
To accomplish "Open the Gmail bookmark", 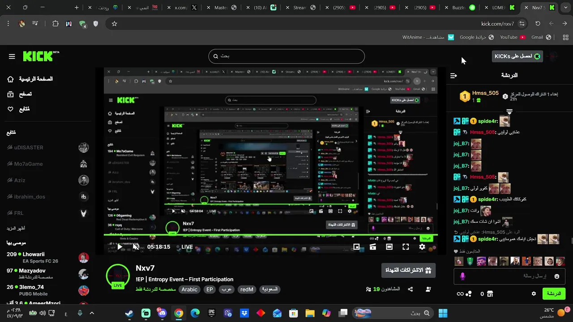I will (x=541, y=37).
